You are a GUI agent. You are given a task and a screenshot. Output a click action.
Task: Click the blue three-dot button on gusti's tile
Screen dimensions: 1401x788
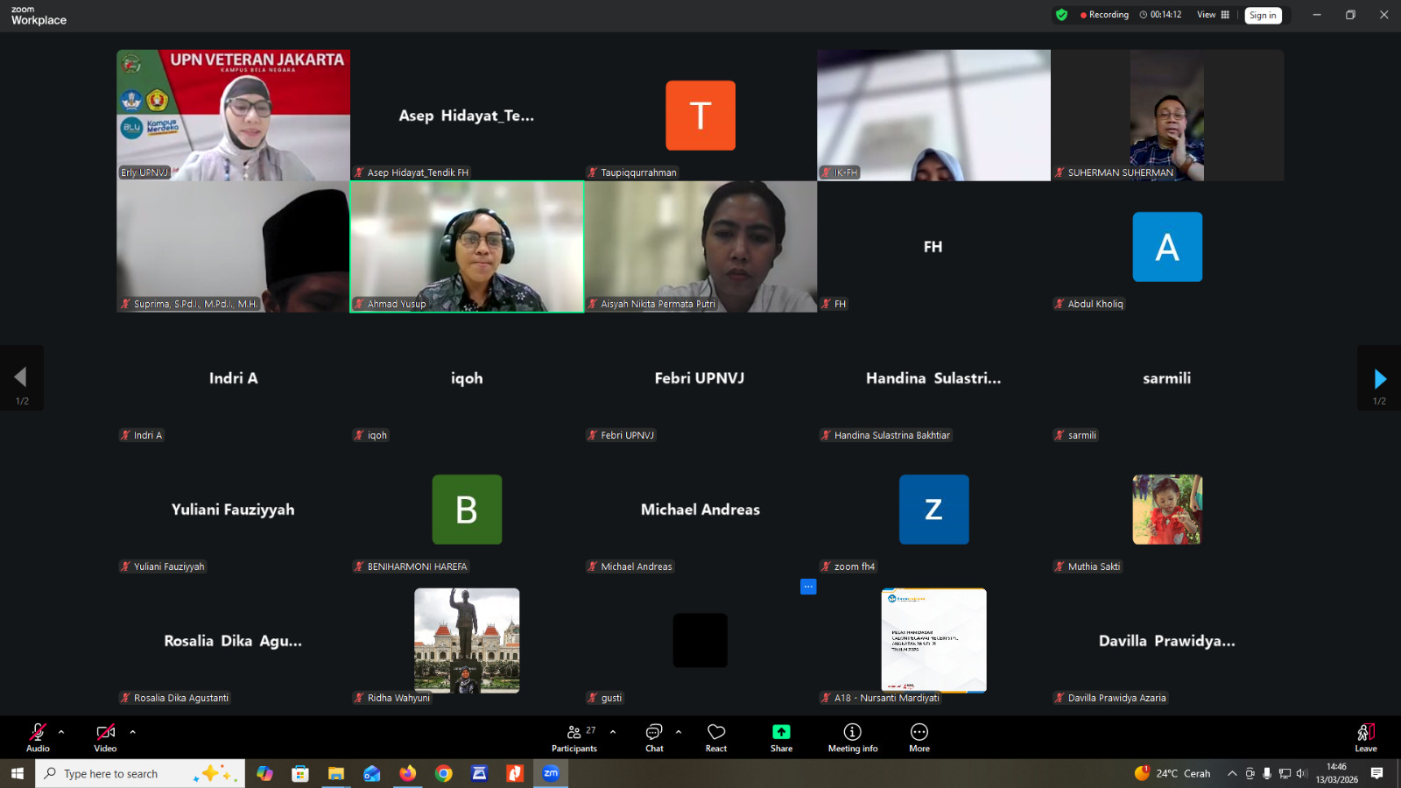click(808, 587)
